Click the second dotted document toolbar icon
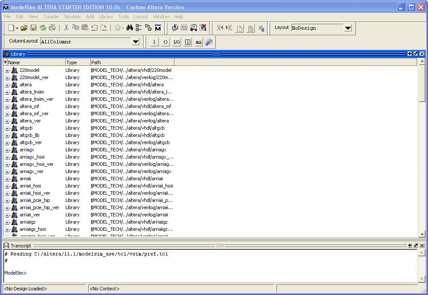Screen dimensions: 428x295 click(x=251, y=28)
